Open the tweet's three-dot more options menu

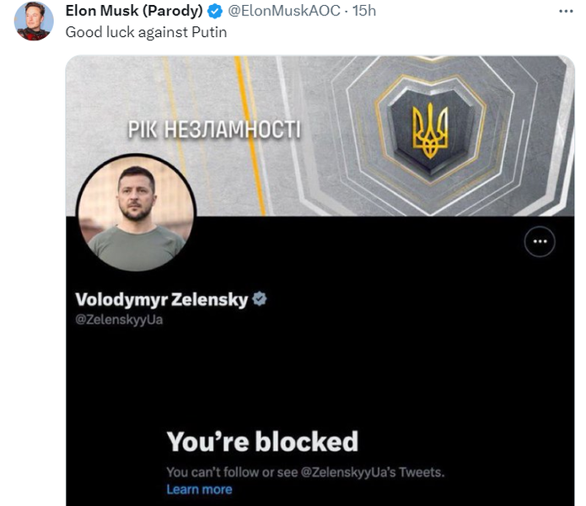tap(566, 11)
